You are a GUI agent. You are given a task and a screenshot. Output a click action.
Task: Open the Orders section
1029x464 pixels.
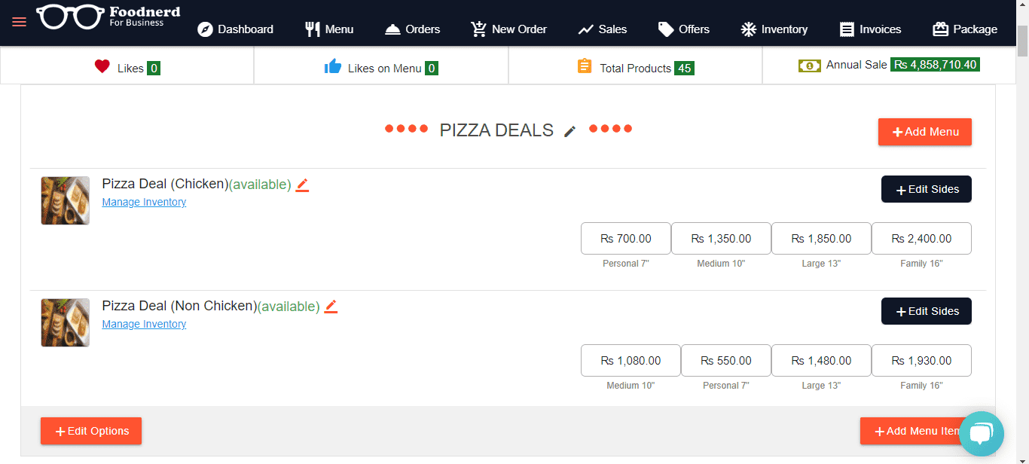[412, 29]
